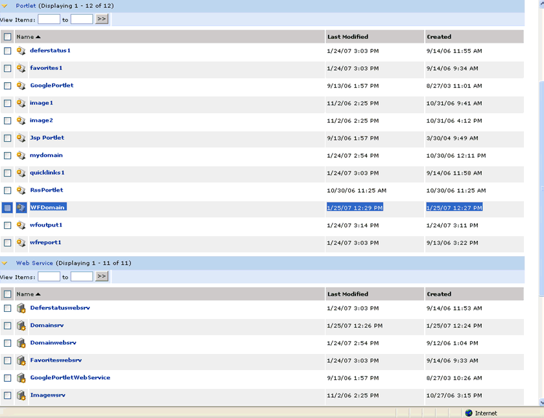The image size is (544, 418).
Task: Sort Web Service table by Created header
Action: pos(439,294)
